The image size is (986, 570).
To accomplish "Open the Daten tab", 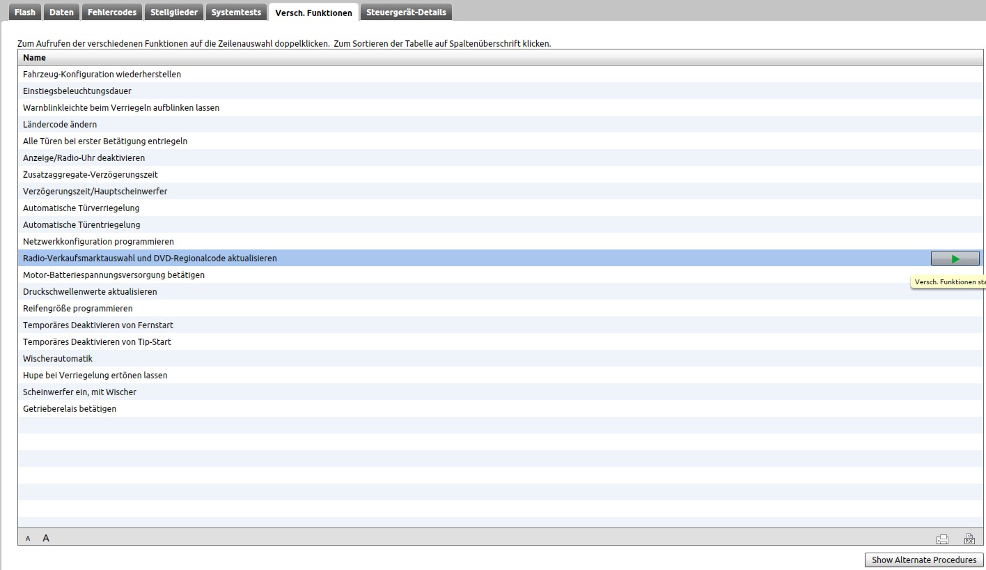I will (61, 13).
